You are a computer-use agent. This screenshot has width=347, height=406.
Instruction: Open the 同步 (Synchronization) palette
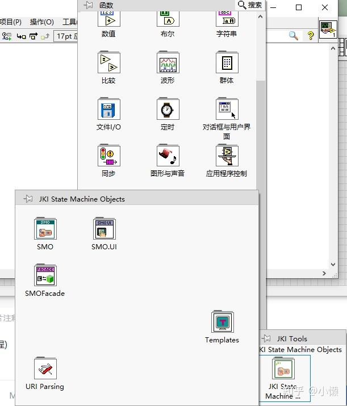coord(109,156)
